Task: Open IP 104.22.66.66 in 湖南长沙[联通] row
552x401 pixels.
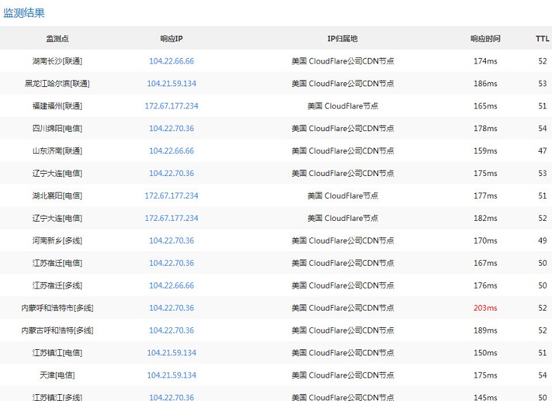Action: click(x=171, y=61)
